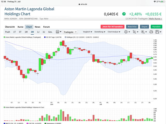Viewport: 166px width, 124px height.
Task: Open the chart settings gear icon
Action: click(x=126, y=32)
